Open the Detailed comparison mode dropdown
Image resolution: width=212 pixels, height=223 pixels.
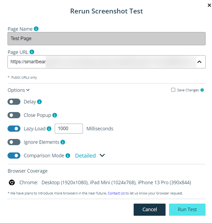tap(102, 155)
